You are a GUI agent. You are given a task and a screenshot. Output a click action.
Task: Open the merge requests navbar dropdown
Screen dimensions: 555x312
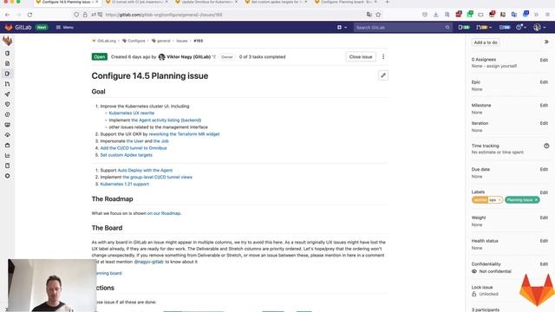click(484, 27)
